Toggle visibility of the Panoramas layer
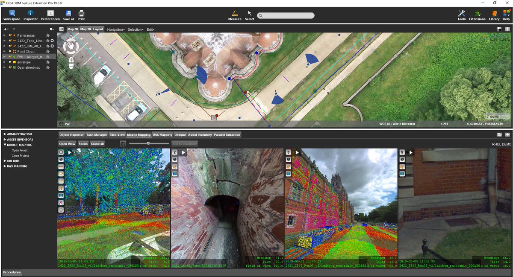513x277 pixels. [x=10, y=35]
